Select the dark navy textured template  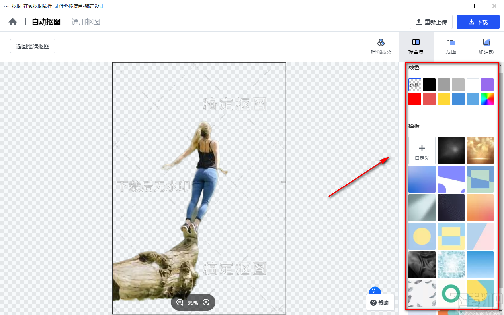[x=451, y=208]
